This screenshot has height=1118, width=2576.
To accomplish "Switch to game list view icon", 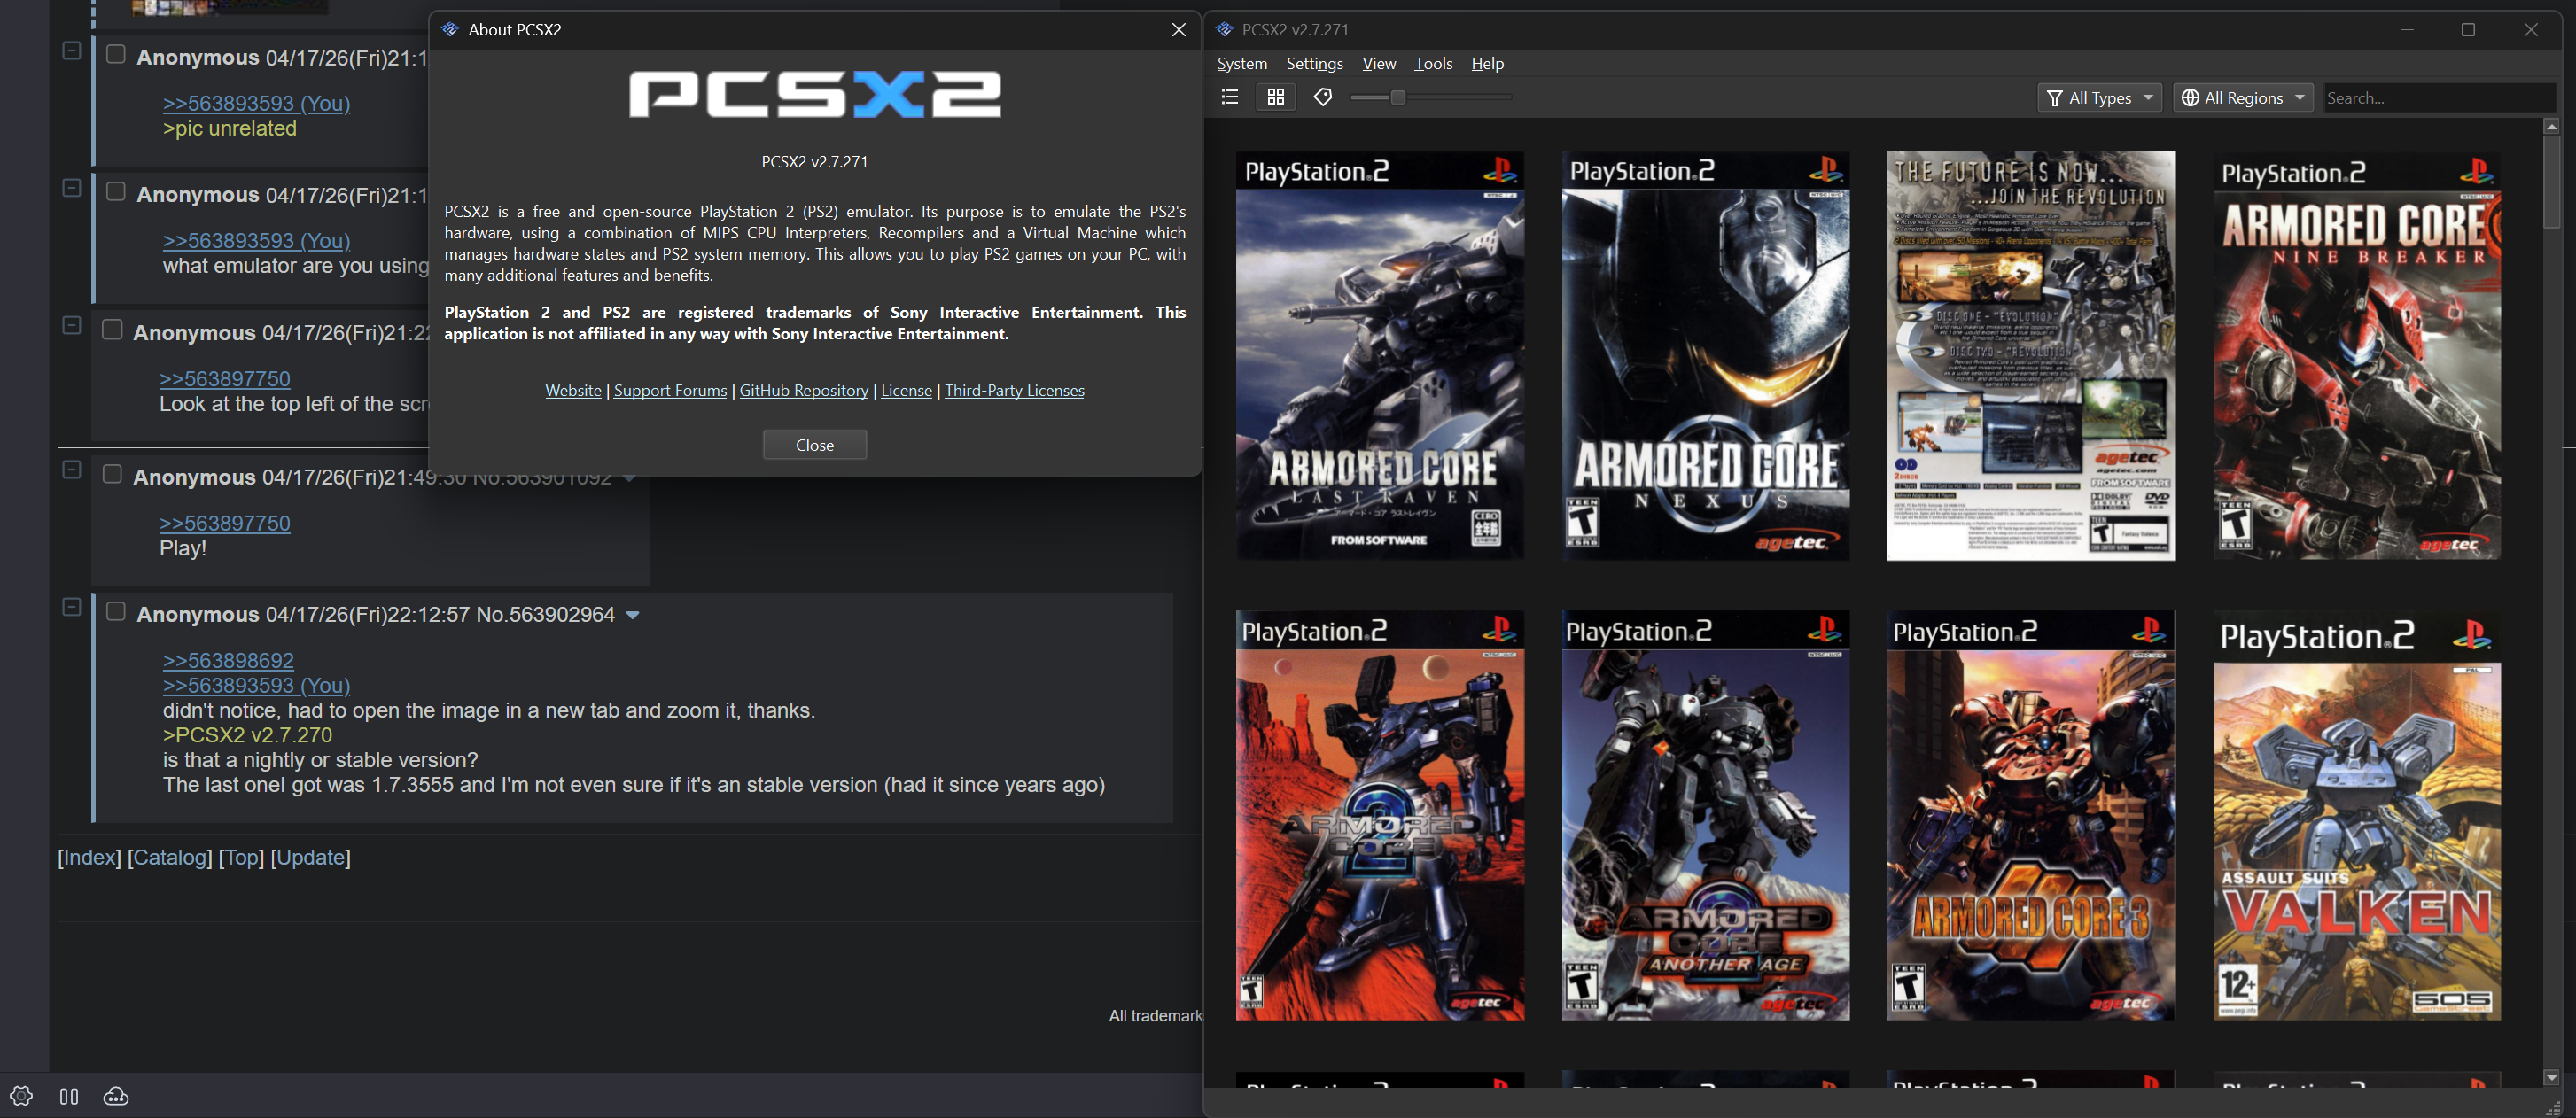I will click(x=1230, y=97).
